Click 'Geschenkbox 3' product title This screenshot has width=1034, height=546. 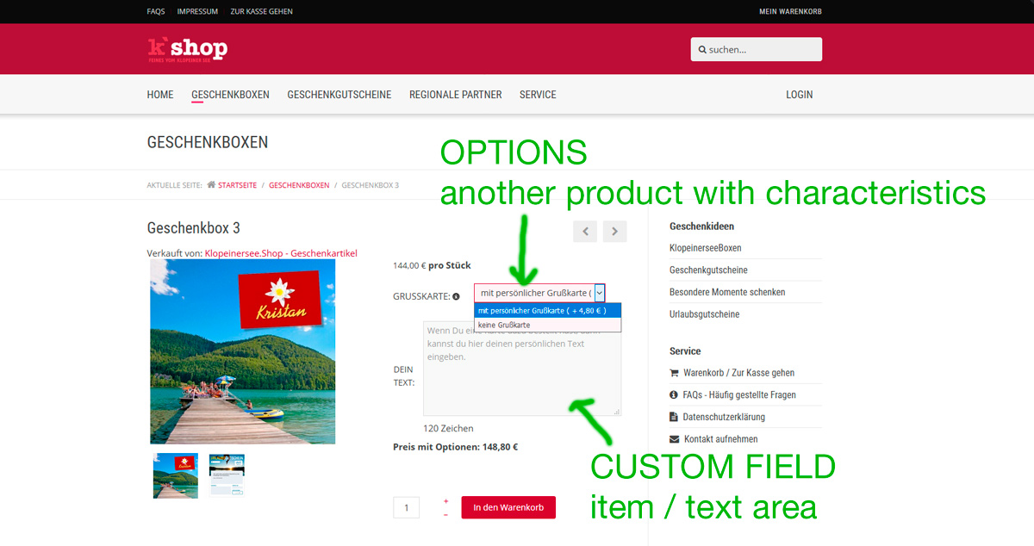click(194, 228)
